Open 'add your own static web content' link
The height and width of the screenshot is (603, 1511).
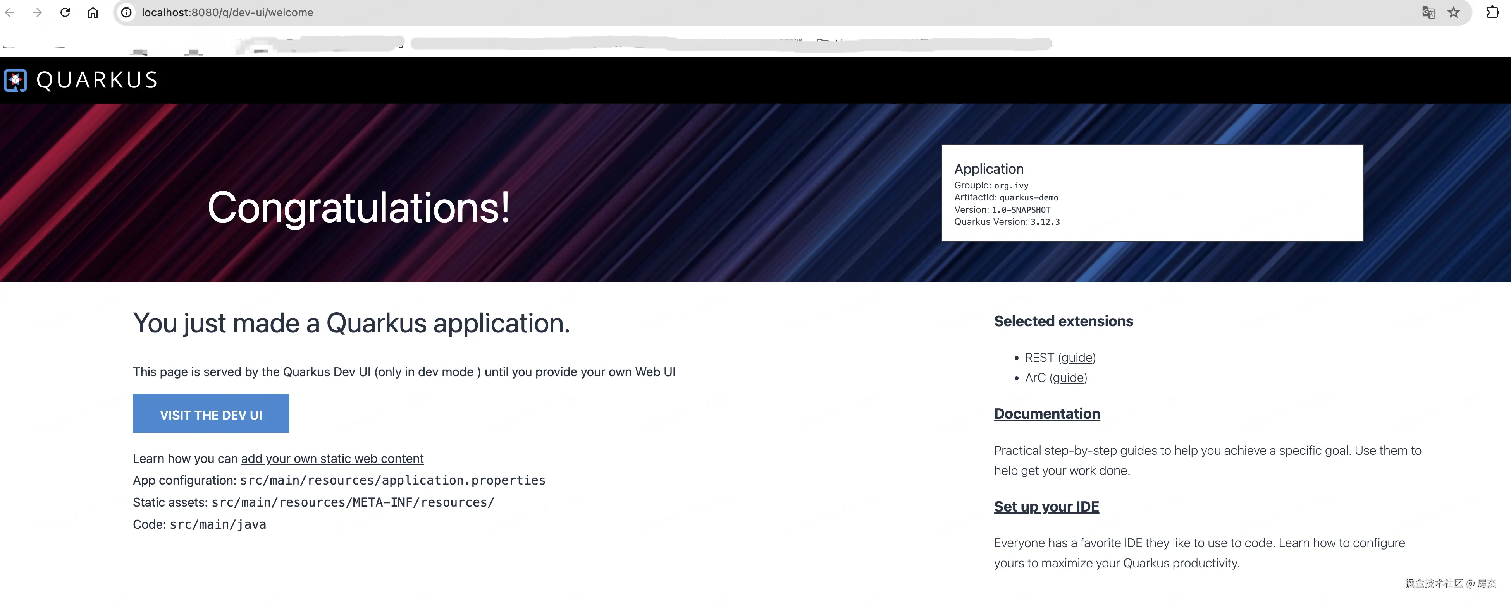[332, 458]
